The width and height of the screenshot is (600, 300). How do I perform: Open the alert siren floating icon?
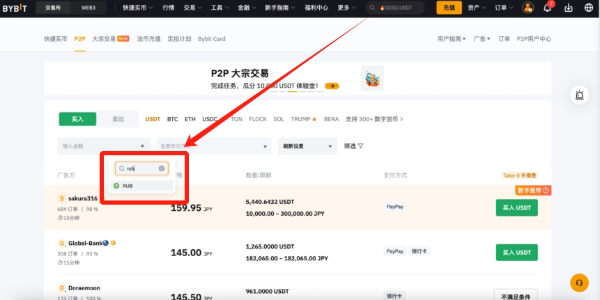pos(579,95)
